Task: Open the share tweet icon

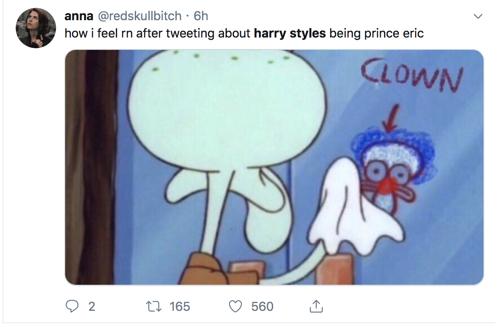Action: coord(316,306)
